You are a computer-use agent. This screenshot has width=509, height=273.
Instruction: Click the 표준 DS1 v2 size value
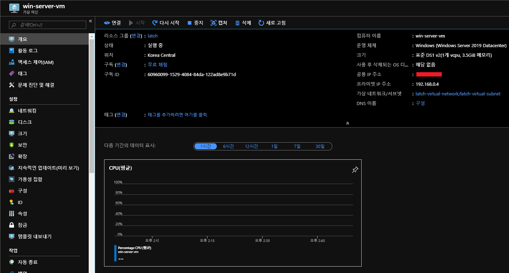[454, 55]
